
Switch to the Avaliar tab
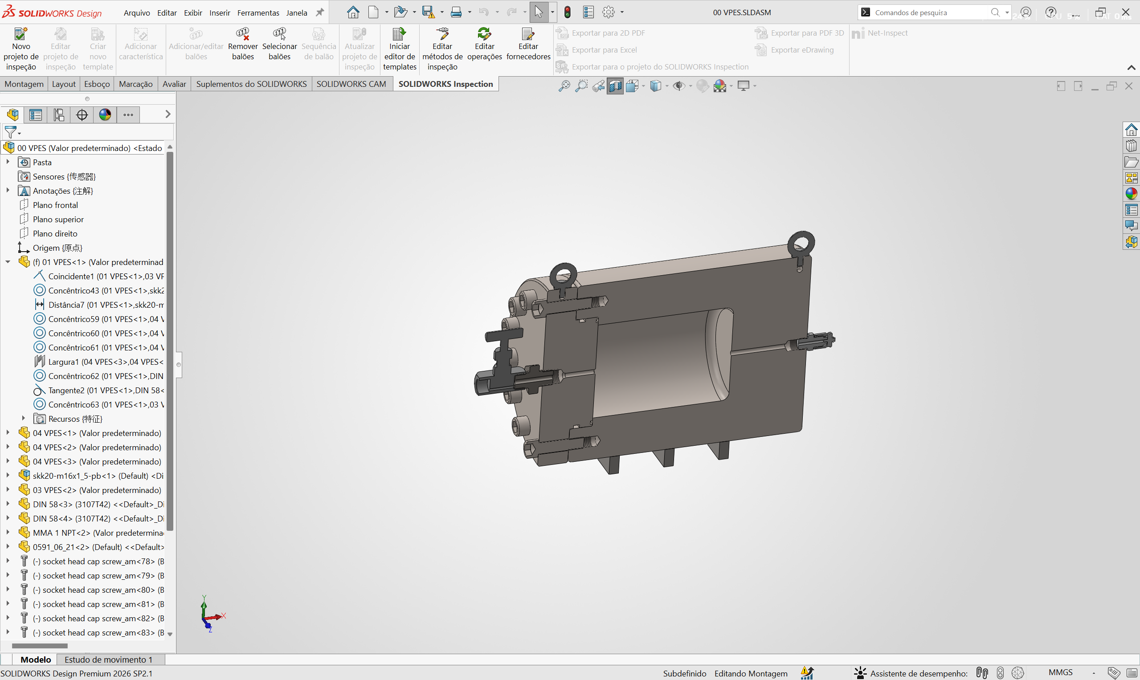pos(174,84)
